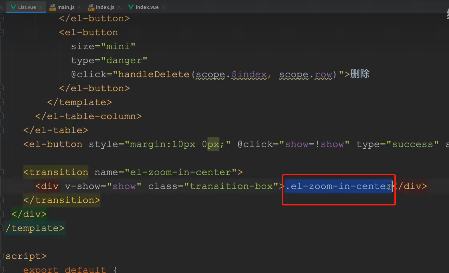Click the Vue icon on the List.vue tab

(x=13, y=7)
